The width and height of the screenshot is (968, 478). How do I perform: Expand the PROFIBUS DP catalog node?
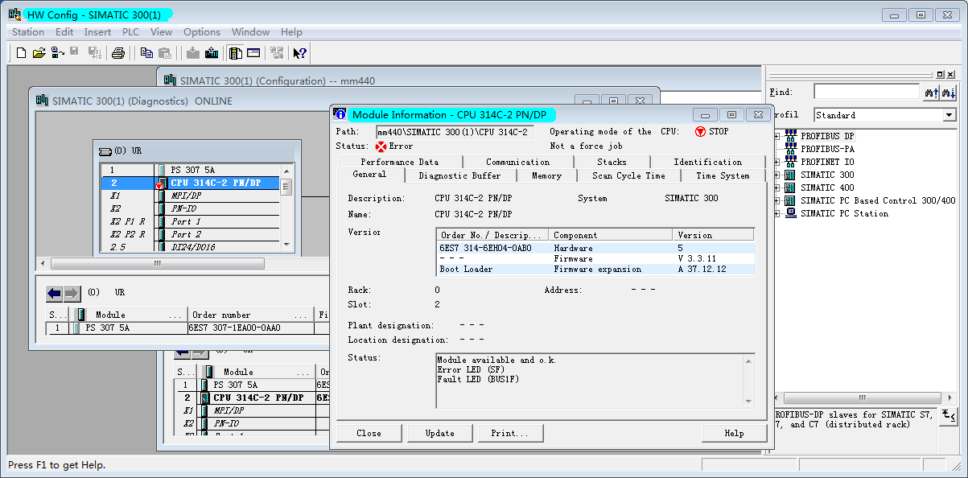point(777,136)
